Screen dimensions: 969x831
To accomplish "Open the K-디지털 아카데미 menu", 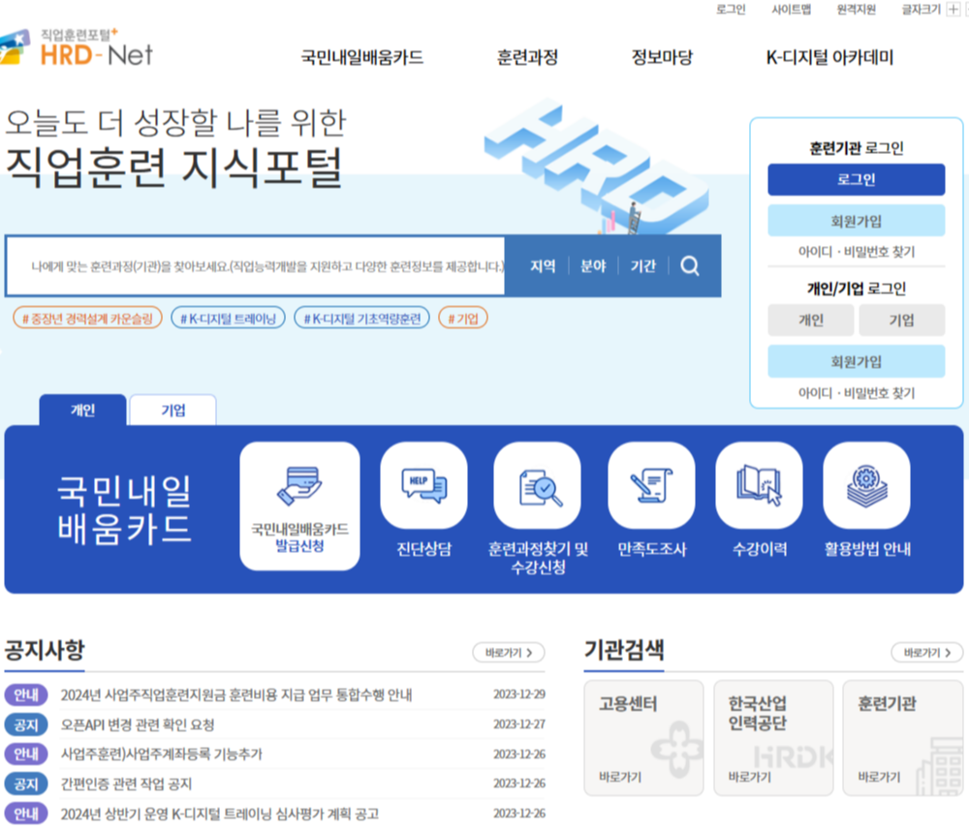I will tap(830, 57).
